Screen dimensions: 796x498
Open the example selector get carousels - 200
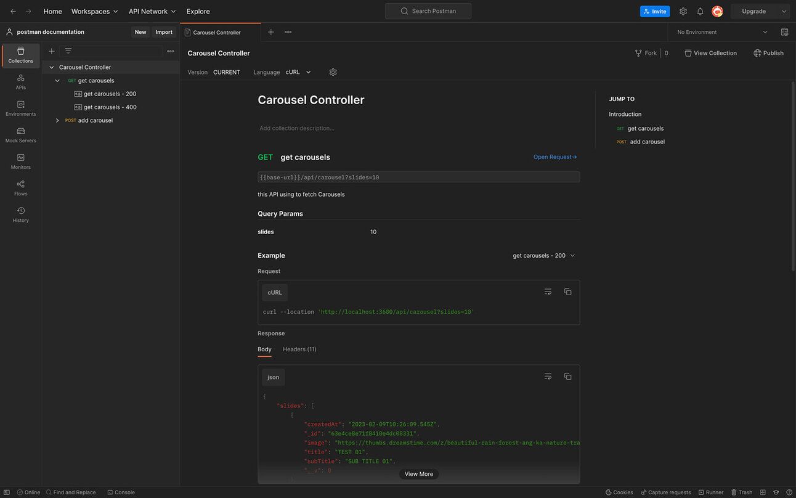[x=543, y=256]
